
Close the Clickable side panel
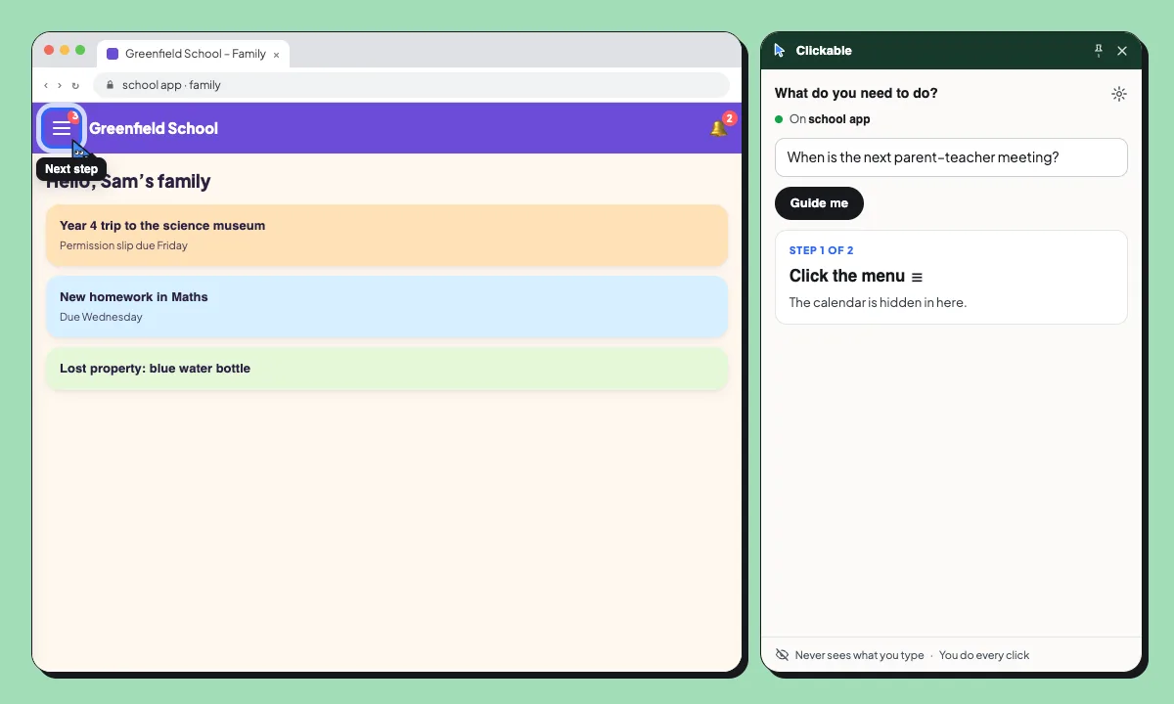1122,51
